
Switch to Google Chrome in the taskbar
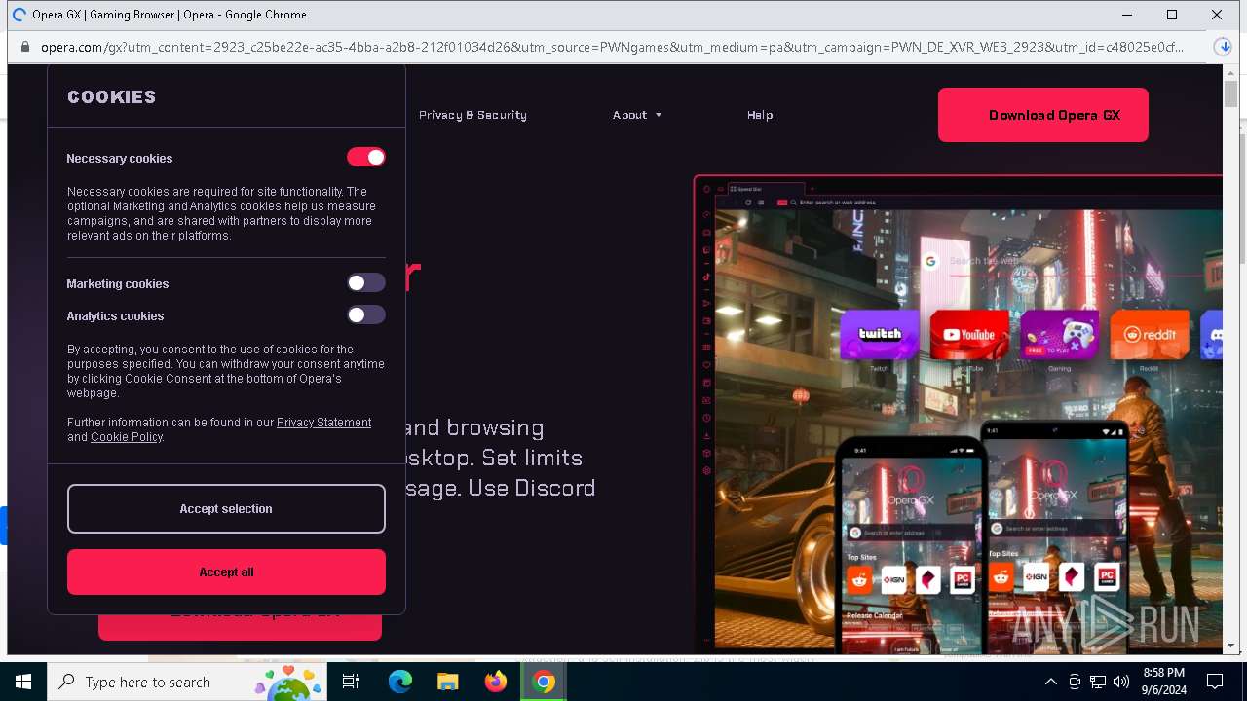tap(544, 682)
